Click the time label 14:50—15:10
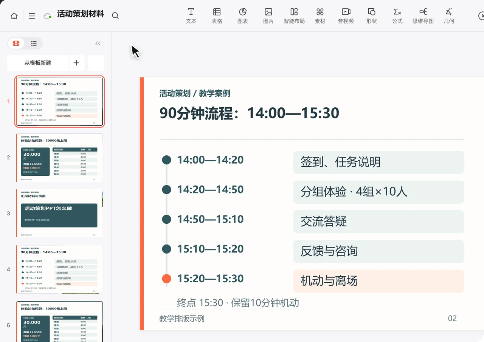This screenshot has height=342, width=484. (210, 219)
